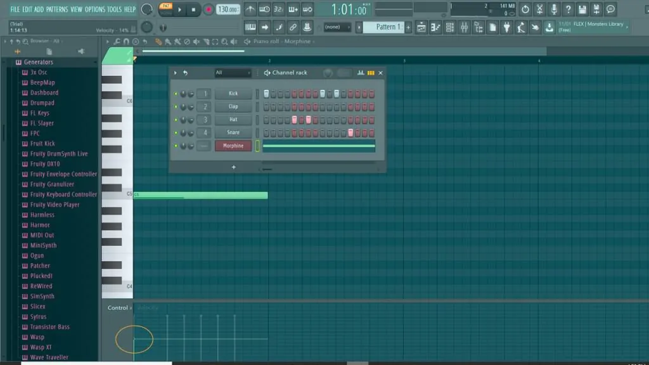
Task: Toggle graph editor in Channel rack
Action: 361,73
